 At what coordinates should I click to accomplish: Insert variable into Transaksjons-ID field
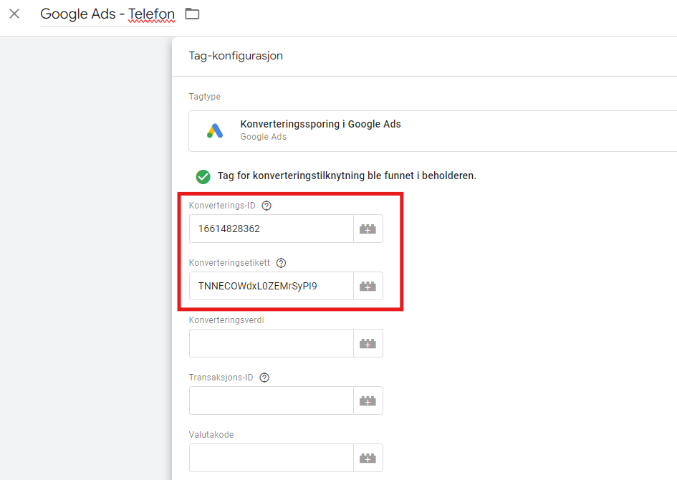(368, 400)
